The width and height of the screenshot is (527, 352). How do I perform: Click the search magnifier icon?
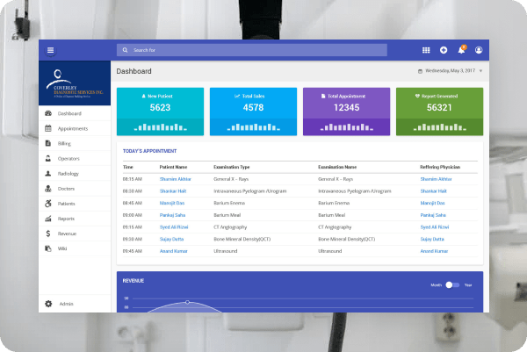tap(125, 50)
